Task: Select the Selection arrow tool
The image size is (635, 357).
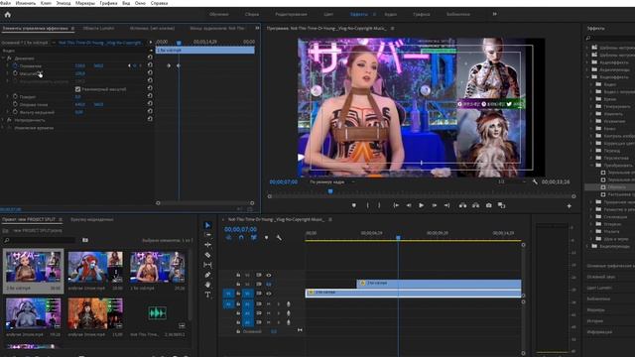Action: (207, 225)
